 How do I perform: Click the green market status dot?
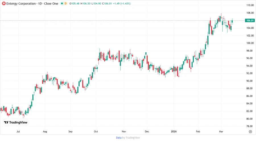tap(62, 3)
